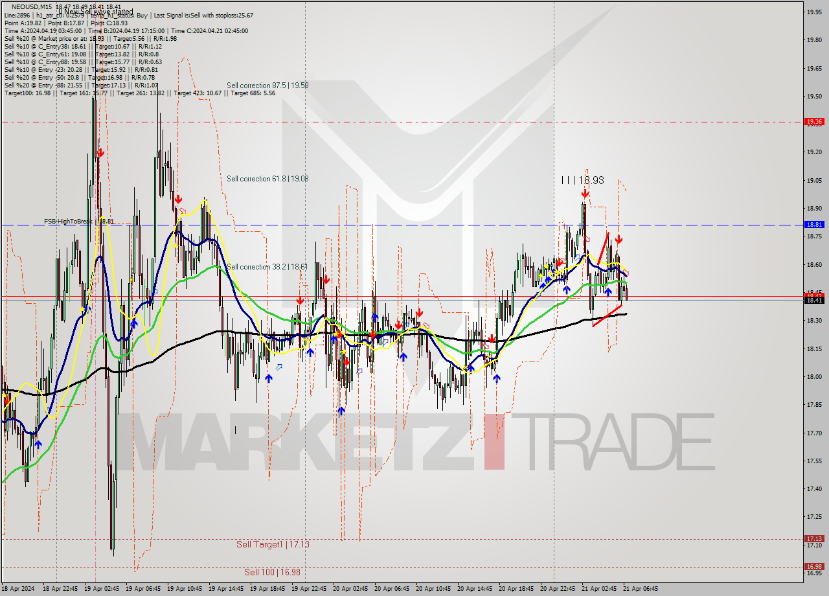This screenshot has height=596, width=829.
Task: Click the 'Time A:2024.04.19 03:45:00' info line
Action: point(126,30)
